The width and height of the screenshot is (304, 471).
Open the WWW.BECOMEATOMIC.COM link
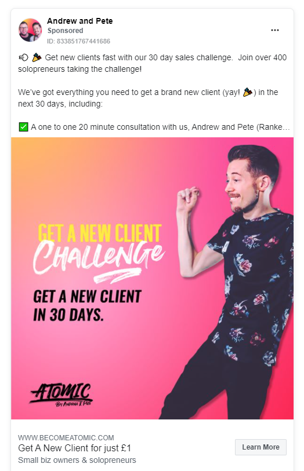(66, 437)
